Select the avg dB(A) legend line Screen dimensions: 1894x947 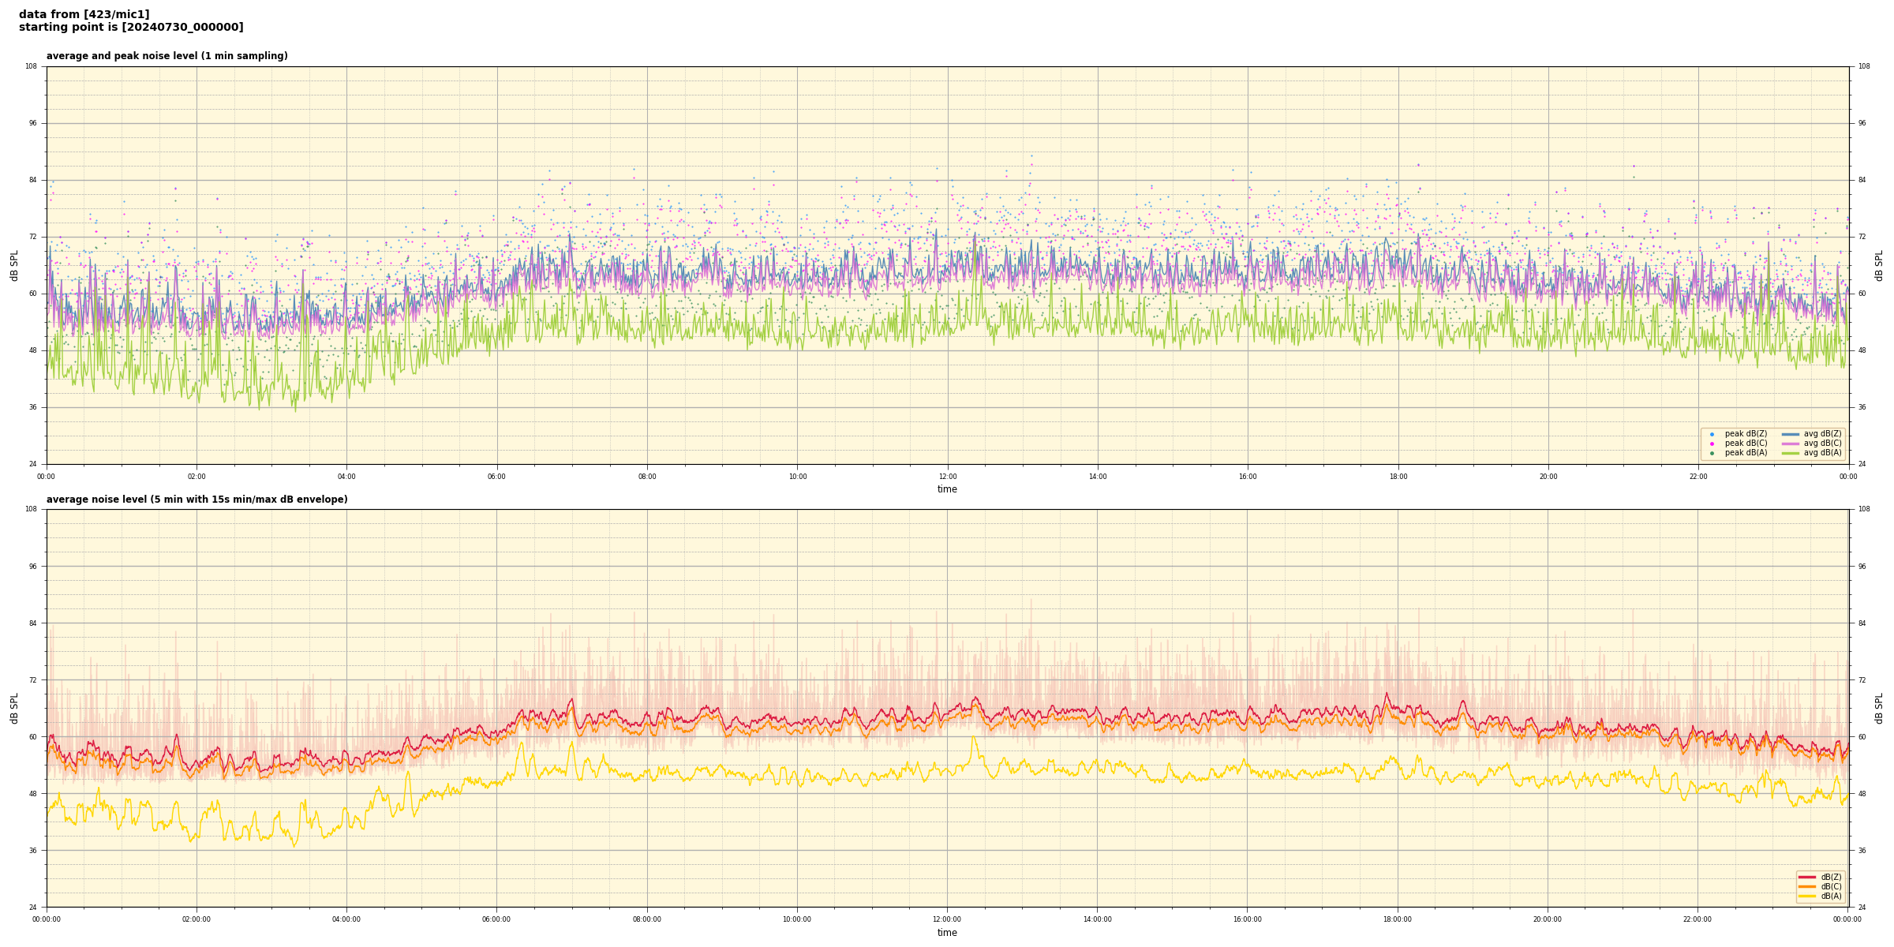point(1791,453)
